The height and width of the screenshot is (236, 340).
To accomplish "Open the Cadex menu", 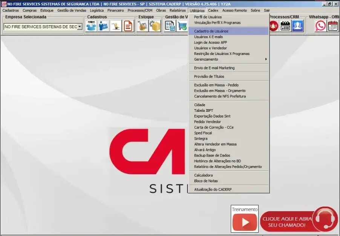I will point(213,11).
